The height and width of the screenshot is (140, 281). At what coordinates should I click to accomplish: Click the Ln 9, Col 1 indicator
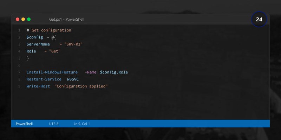click(x=82, y=124)
